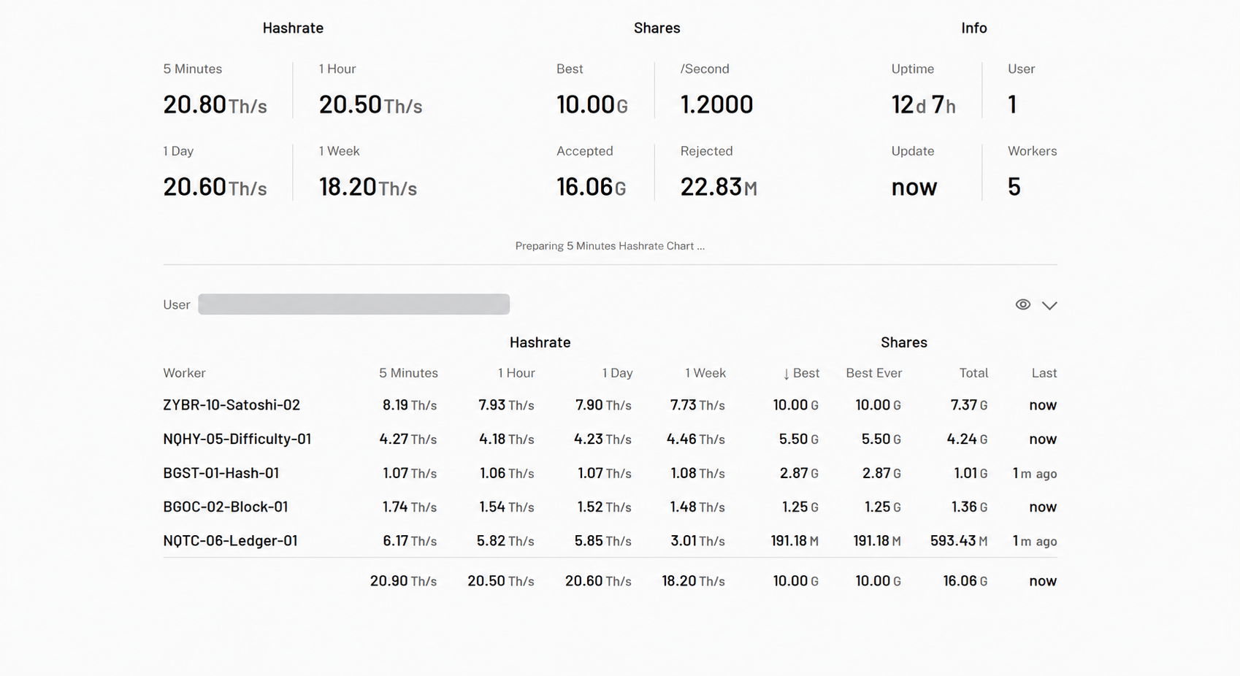This screenshot has height=676, width=1240.
Task: Click the 22.83 M Rejected shares value
Action: [719, 187]
